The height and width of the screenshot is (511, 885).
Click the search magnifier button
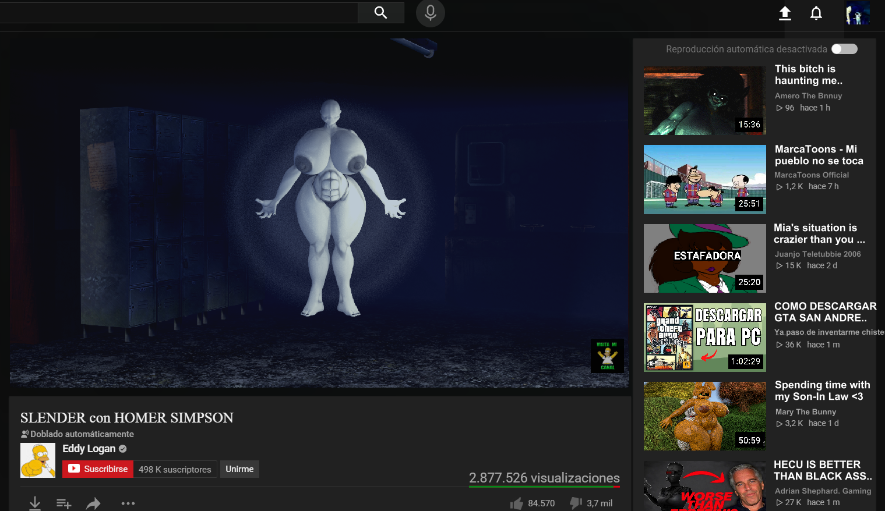tap(381, 13)
